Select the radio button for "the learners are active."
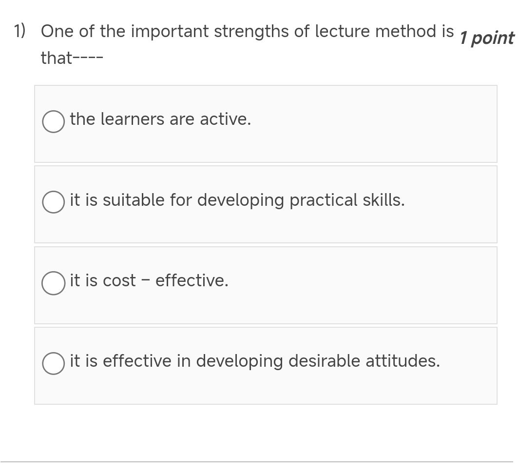 pos(53,121)
